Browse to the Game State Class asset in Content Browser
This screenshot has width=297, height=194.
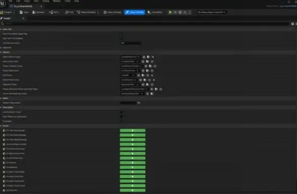tap(147, 62)
